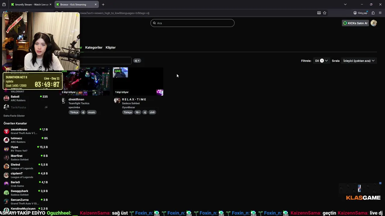Open Swaggybark channel name
Image resolution: width=385 pixels, height=216 pixels.
click(20, 191)
